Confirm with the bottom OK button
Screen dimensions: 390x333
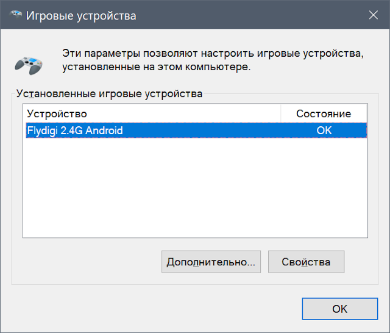tap(340, 309)
